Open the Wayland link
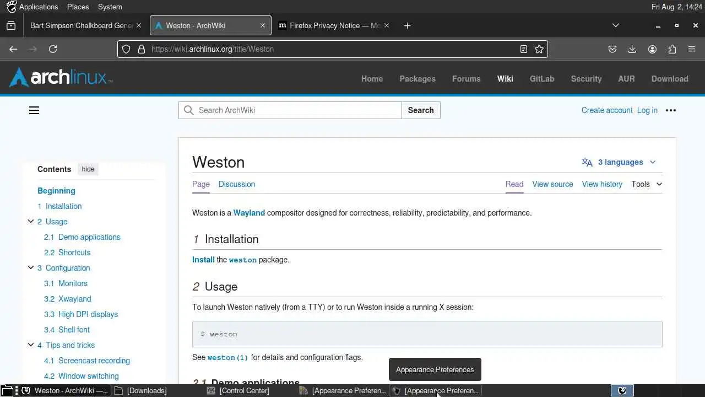 (x=249, y=213)
